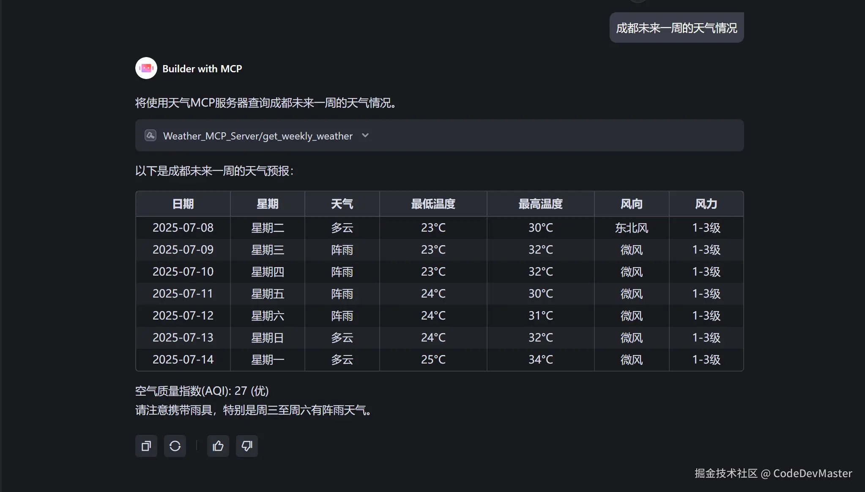Click the thumbs down feedback toggle
Viewport: 865px width, 492px height.
[246, 446]
